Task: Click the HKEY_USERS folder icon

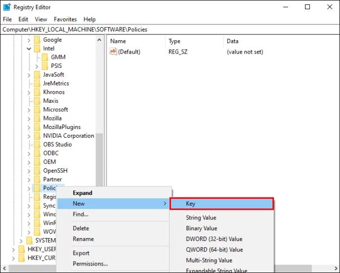Action: tap(22, 249)
